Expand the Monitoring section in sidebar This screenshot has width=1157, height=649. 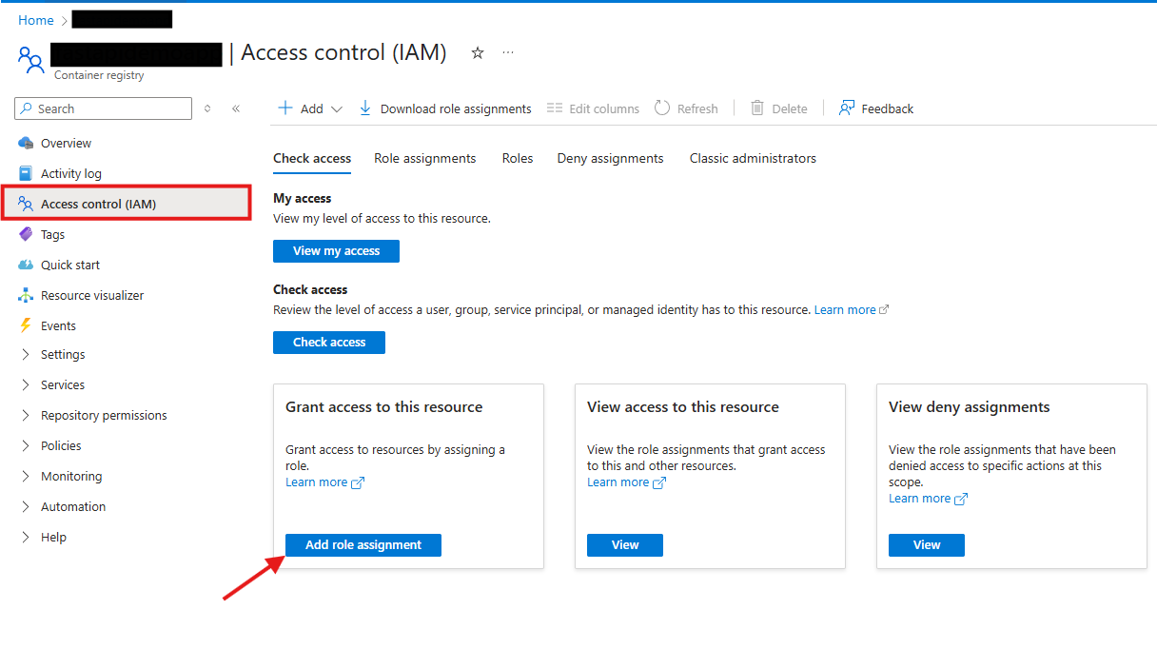(70, 477)
